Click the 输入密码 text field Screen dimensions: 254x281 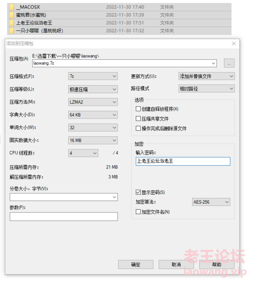coord(183,161)
